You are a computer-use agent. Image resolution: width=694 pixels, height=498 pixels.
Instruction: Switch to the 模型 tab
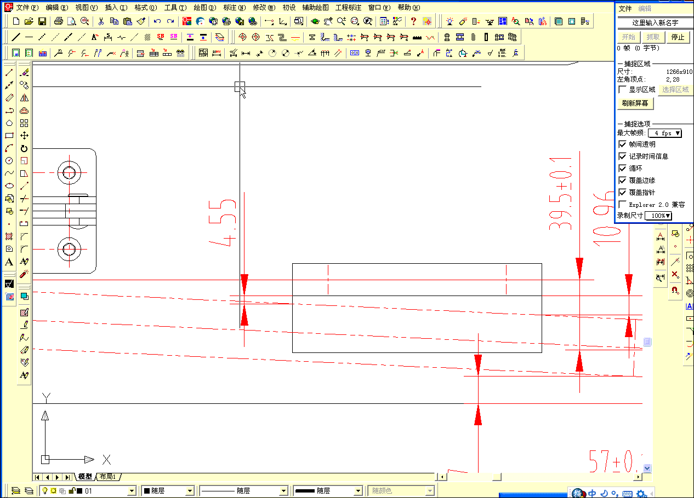point(85,477)
